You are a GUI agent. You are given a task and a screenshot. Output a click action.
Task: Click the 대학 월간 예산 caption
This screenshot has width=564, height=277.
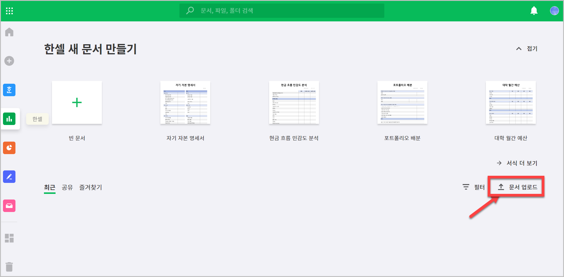[511, 138]
